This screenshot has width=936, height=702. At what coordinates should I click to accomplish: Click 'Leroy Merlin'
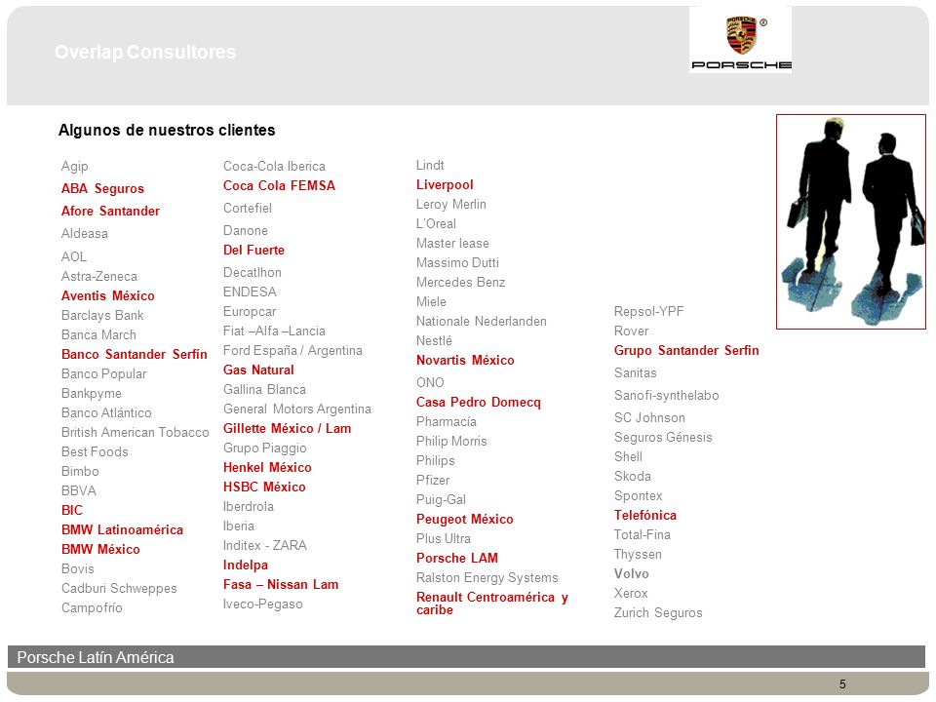(x=451, y=204)
